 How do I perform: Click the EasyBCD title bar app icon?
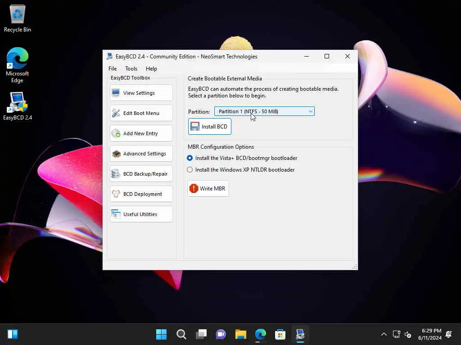110,56
